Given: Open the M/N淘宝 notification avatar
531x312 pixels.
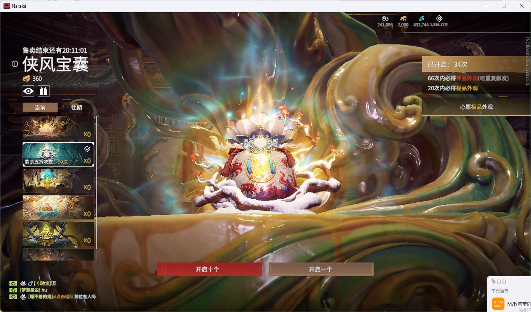Looking at the screenshot, I should (498, 304).
